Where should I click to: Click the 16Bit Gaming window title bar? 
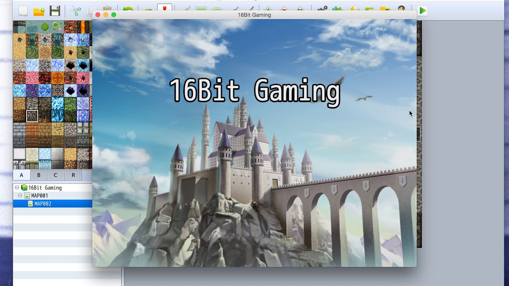[254, 15]
